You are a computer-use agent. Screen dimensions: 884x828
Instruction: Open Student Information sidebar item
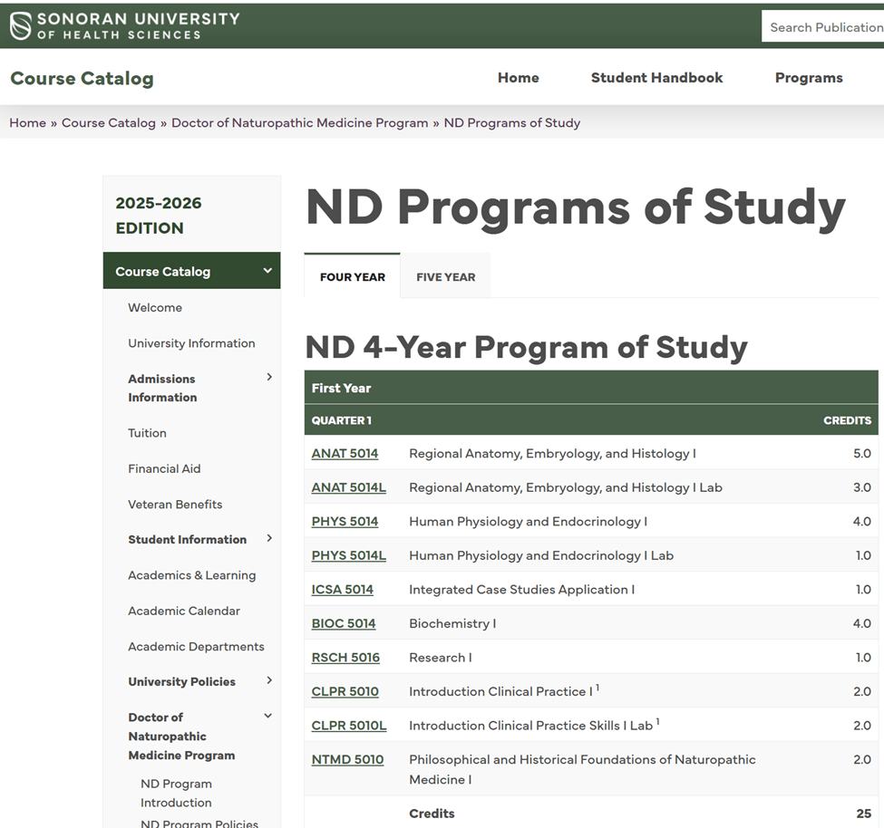click(187, 540)
